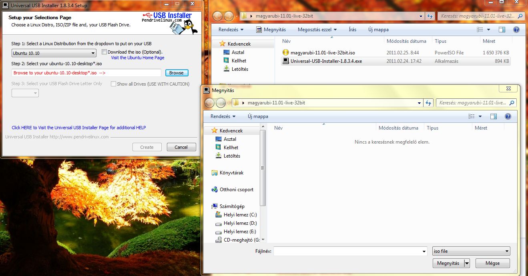Screen dimensions: 528x276
Task: Open the Universal USB Installer help page link
Action: click(79, 128)
